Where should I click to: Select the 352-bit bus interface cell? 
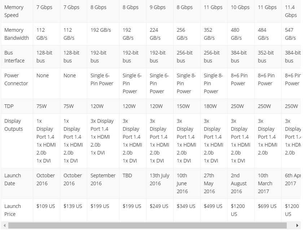[x=266, y=57]
